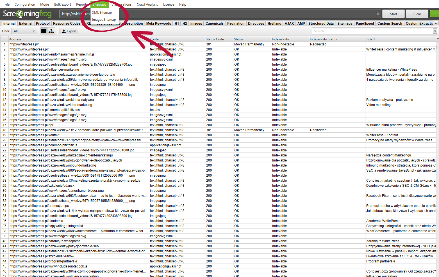Select the whitepress.pl/kontakt URL row

35,135
